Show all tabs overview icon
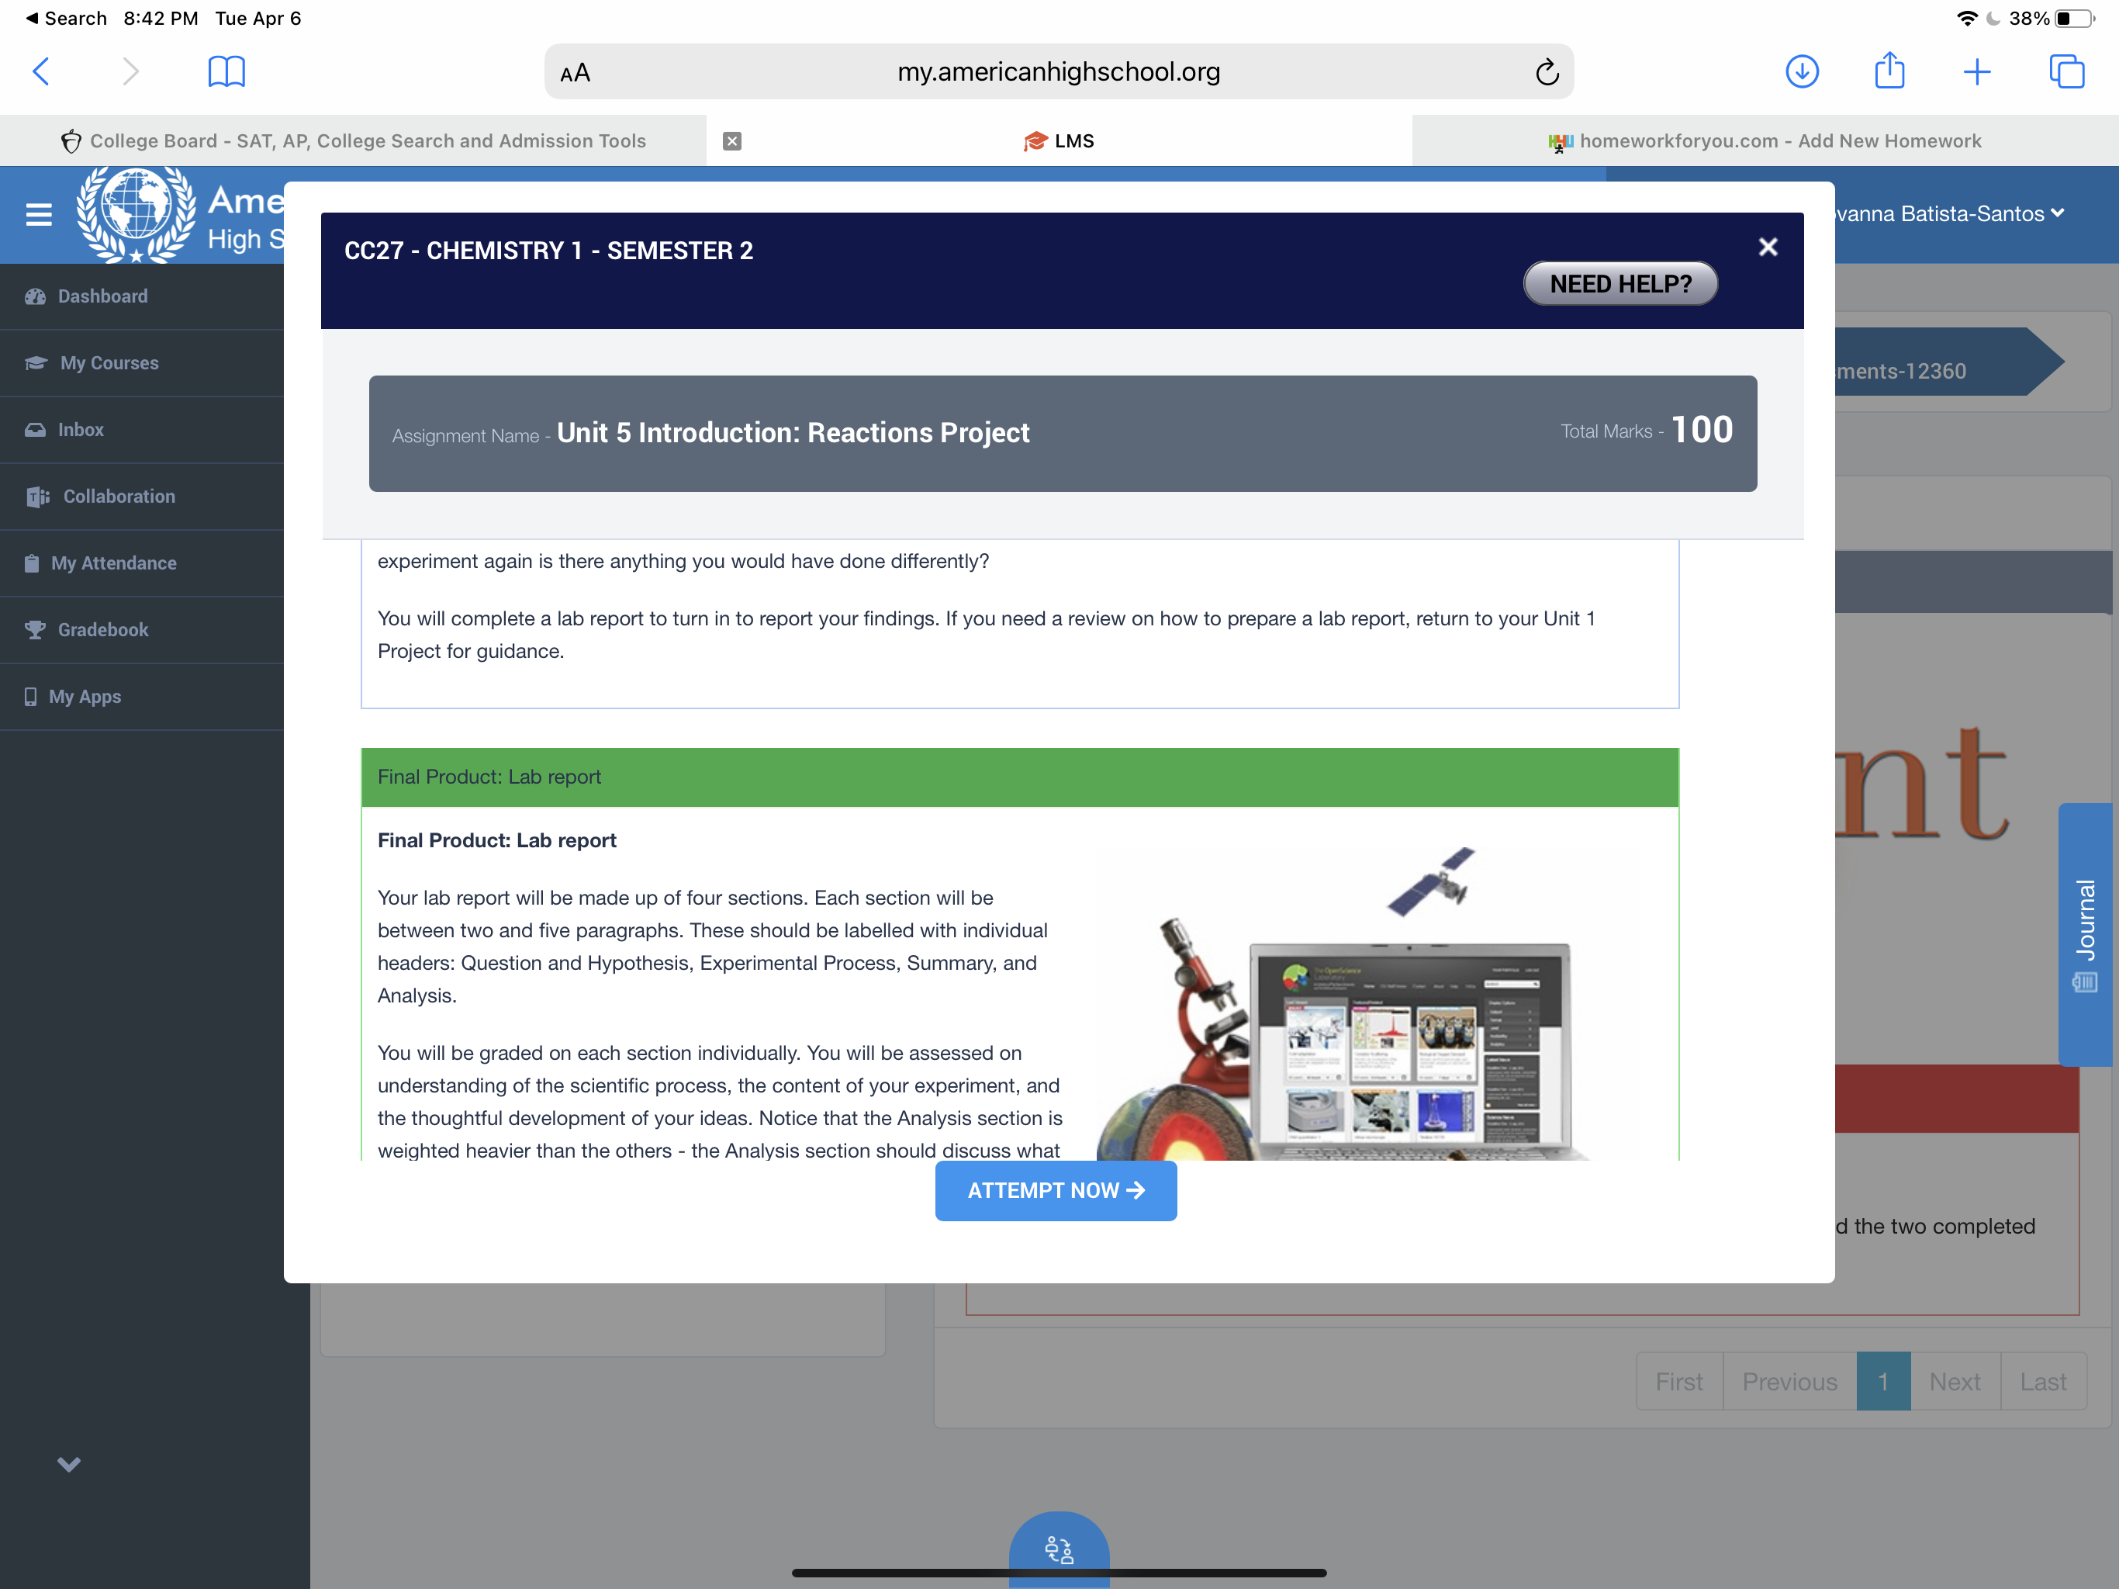The image size is (2119, 1589). click(2065, 72)
